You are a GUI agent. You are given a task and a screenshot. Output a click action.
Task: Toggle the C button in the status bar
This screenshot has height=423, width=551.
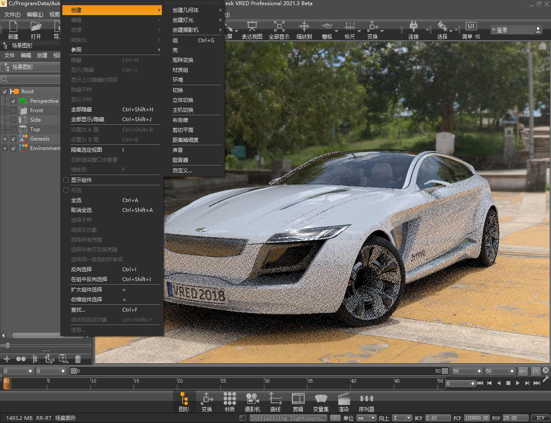(x=335, y=418)
